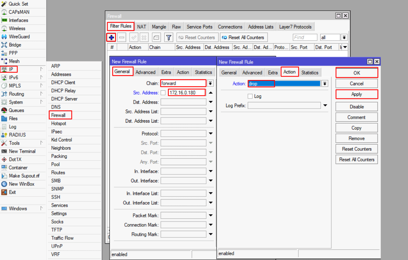The image size is (408, 260).
Task: Open CAPsMAN via its sidebar icon
Action: click(4, 12)
